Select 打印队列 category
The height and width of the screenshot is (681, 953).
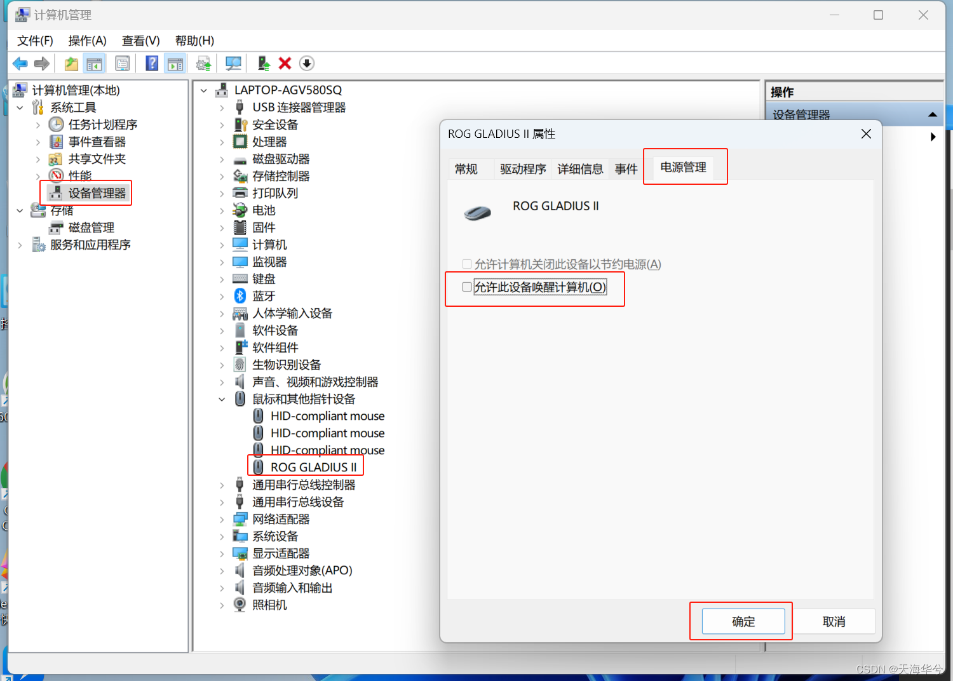[275, 193]
